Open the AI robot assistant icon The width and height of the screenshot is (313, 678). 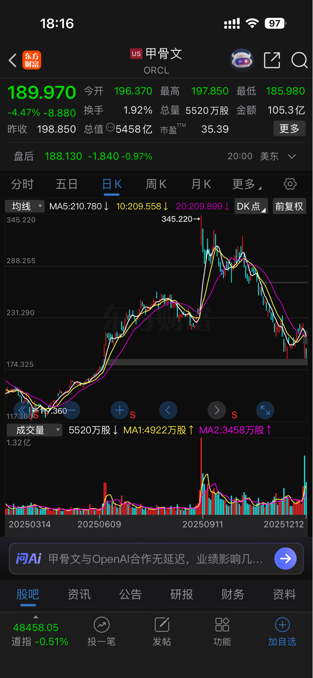[x=242, y=60]
